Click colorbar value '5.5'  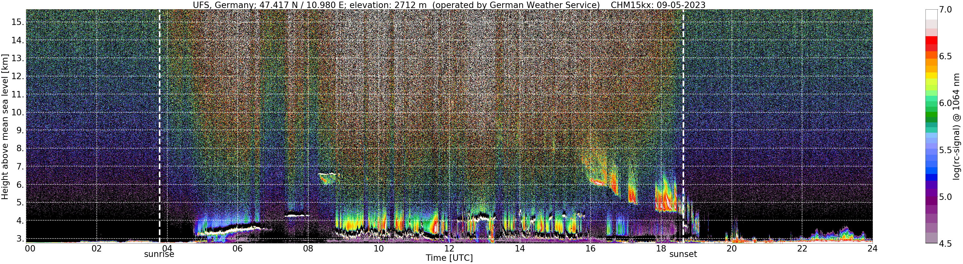(946, 150)
